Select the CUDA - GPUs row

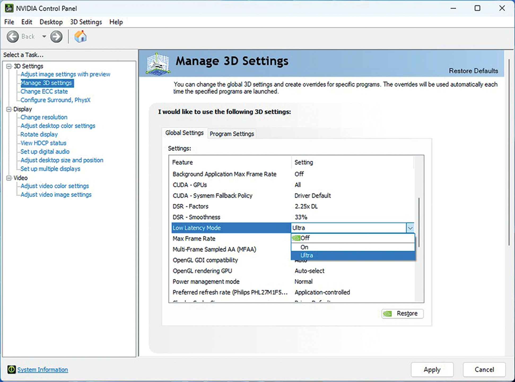point(293,185)
